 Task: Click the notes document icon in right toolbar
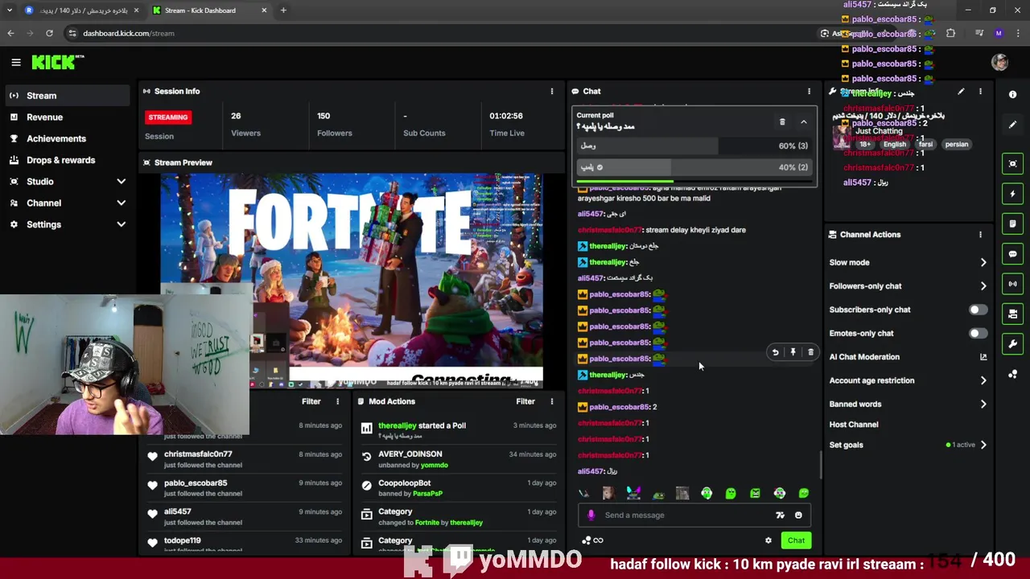(1013, 224)
